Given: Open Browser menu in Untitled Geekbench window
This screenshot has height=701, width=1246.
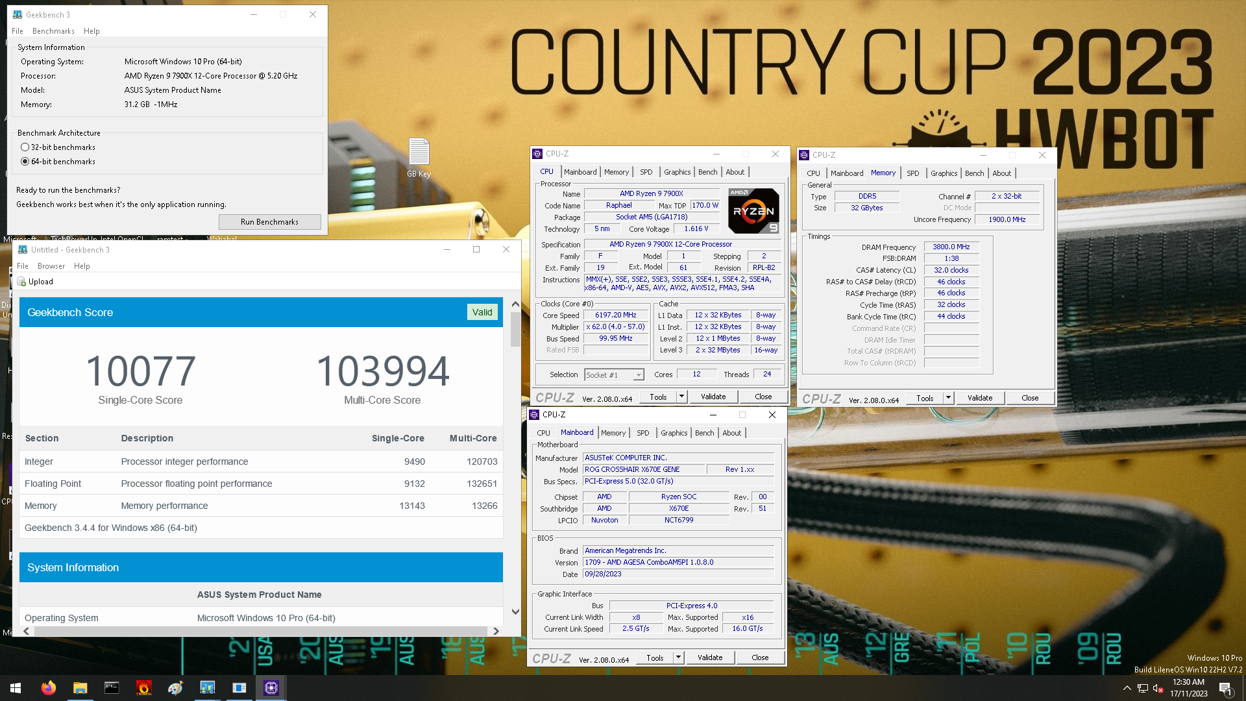Looking at the screenshot, I should (x=51, y=266).
